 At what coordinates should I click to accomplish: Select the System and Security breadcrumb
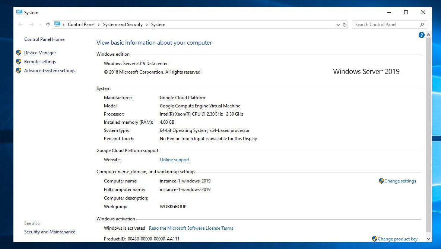tap(123, 24)
